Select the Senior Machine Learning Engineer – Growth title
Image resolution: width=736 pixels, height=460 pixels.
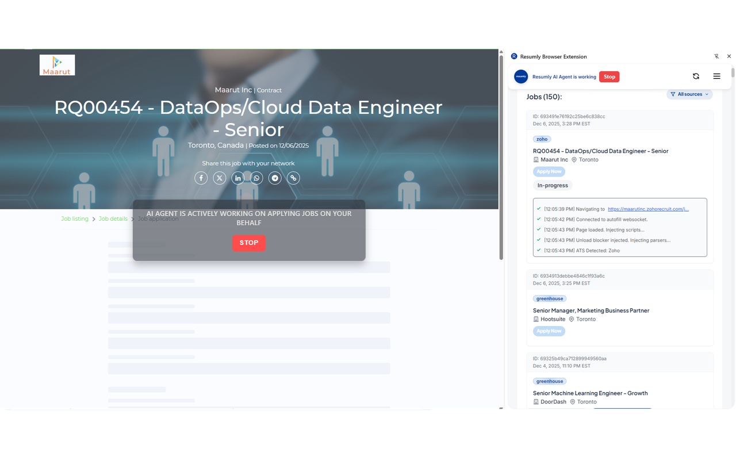tap(591, 393)
